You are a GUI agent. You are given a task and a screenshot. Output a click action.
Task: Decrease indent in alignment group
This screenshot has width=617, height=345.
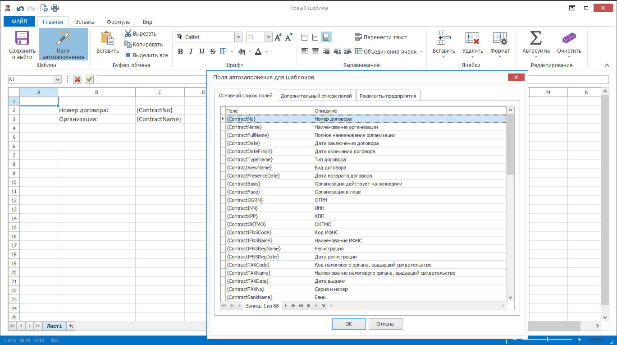click(337, 51)
